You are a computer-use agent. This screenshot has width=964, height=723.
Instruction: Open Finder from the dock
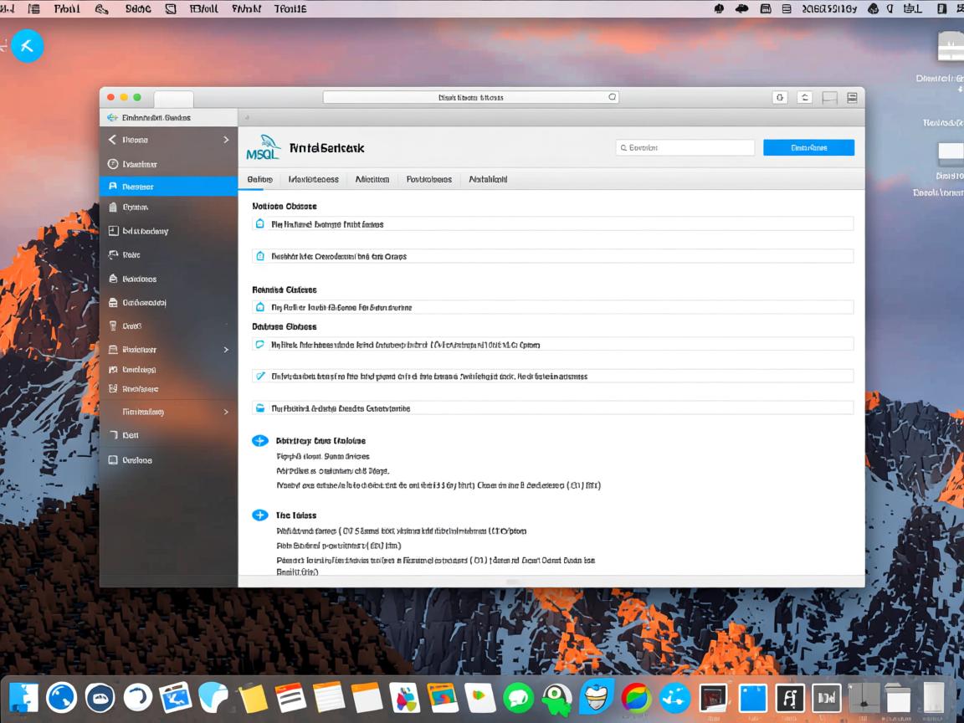pyautogui.click(x=24, y=697)
